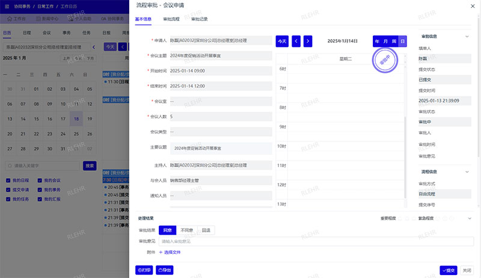The image size is (481, 278).
Task: Collapse sidebar with the left chevron icon
Action: pos(94,48)
